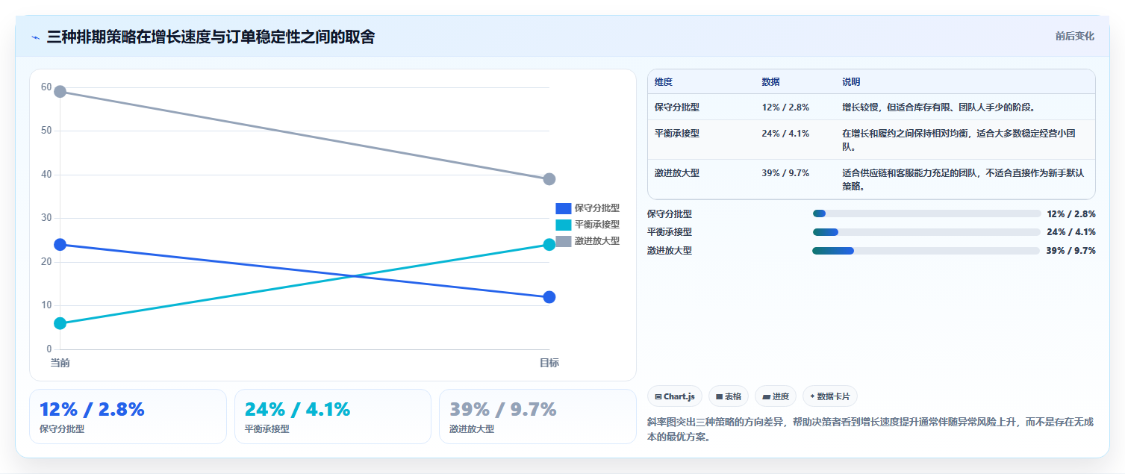
Task: Click the 数据卡片 tag chip
Action: 830,396
